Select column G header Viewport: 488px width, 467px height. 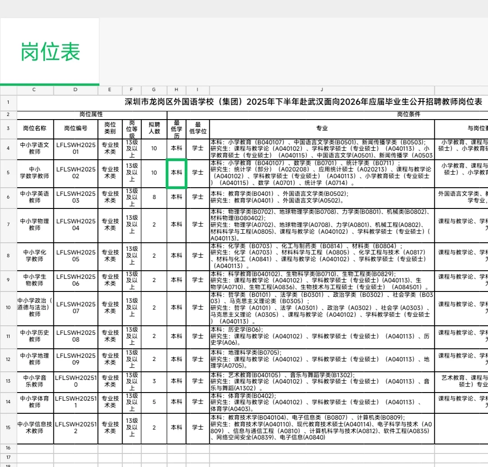coord(154,90)
